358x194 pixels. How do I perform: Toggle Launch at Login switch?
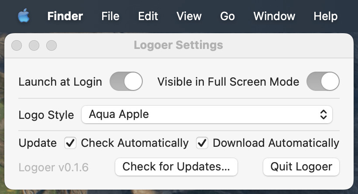pos(126,81)
